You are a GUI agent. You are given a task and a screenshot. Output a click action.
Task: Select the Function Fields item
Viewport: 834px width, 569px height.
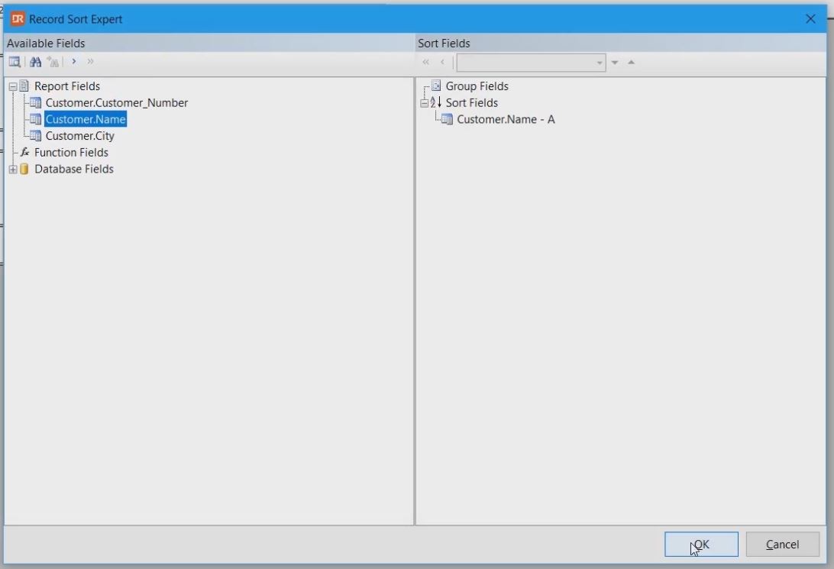tap(71, 153)
